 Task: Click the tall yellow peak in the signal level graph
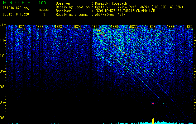click(x=153, y=121)
